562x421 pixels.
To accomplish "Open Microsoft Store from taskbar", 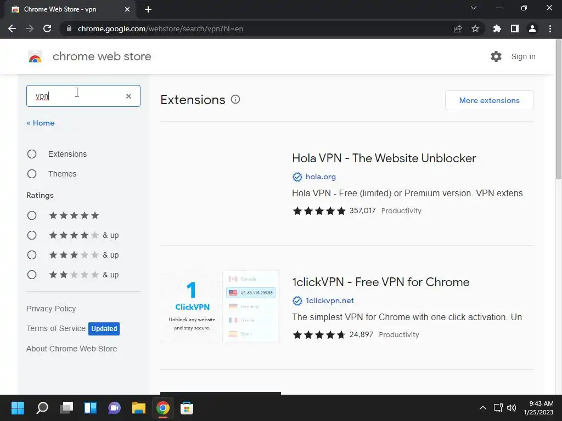I will (187, 408).
